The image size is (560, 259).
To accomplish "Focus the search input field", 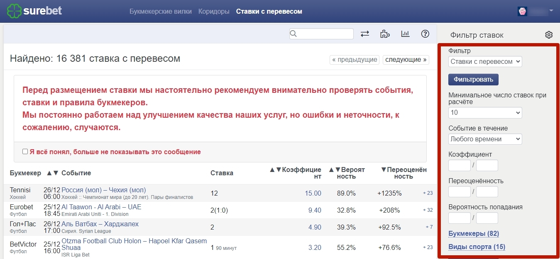I will coord(321,34).
